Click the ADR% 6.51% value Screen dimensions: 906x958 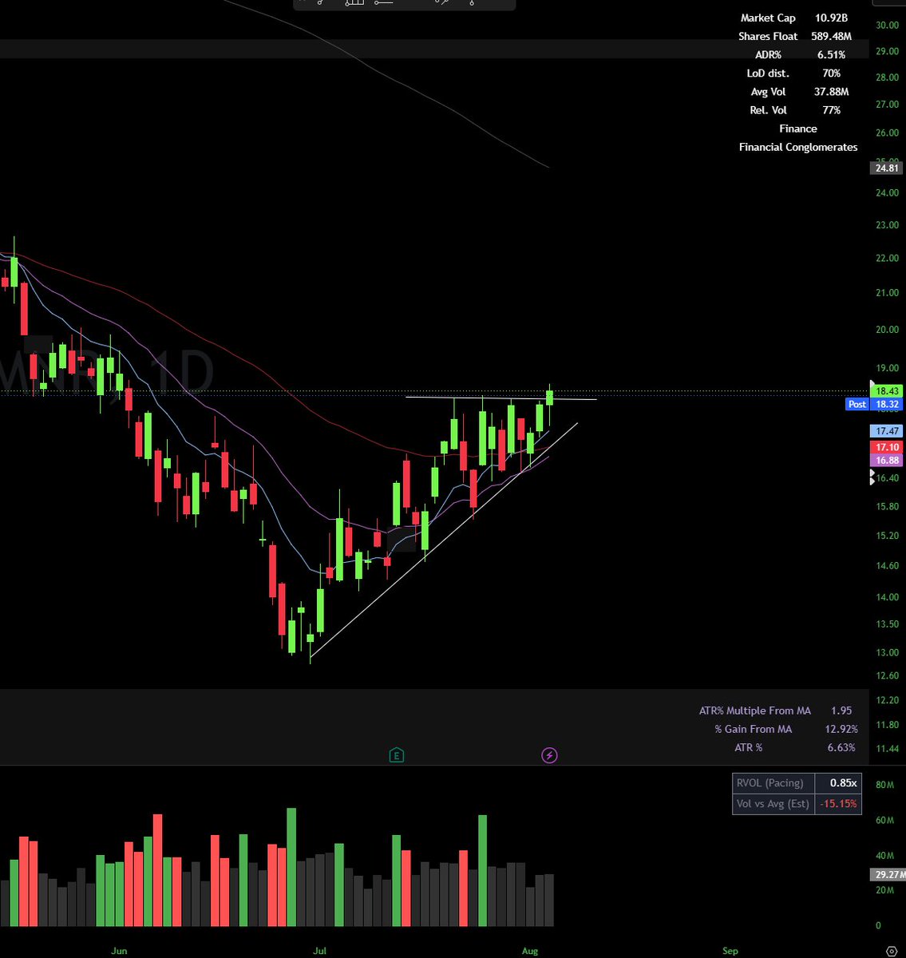click(831, 54)
